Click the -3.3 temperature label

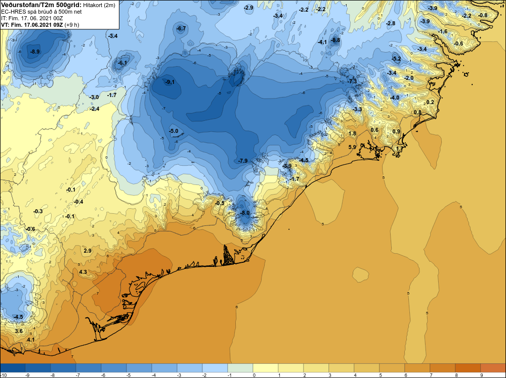(x=357, y=110)
